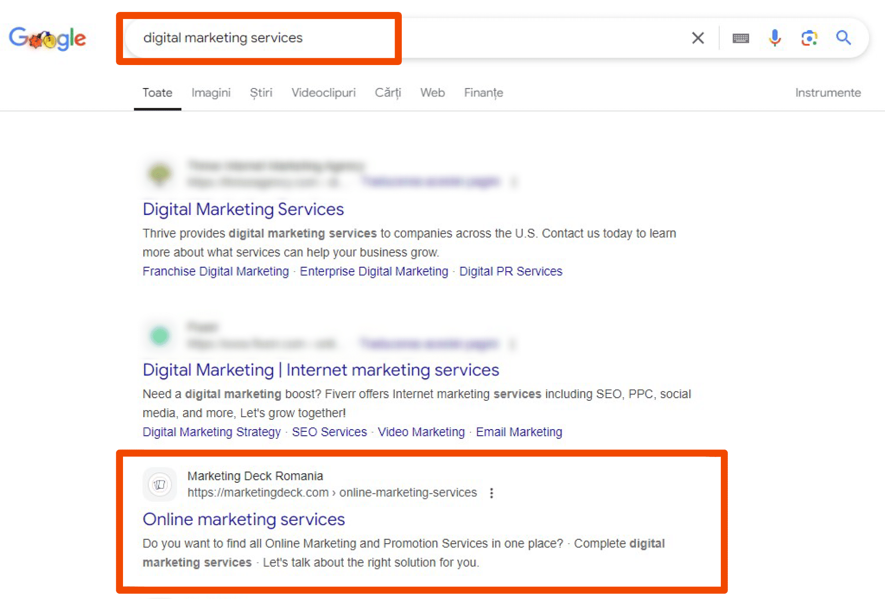
Task: Switch to the Web tab
Action: point(433,92)
